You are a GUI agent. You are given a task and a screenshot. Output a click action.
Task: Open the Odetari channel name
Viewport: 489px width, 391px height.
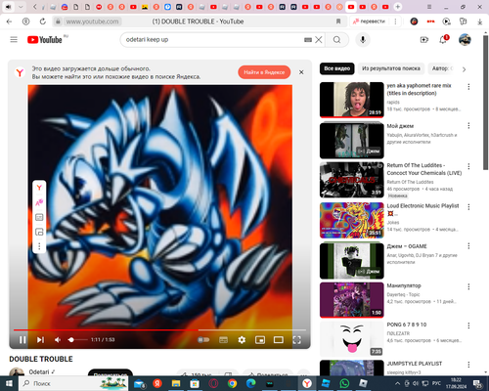[39, 372]
